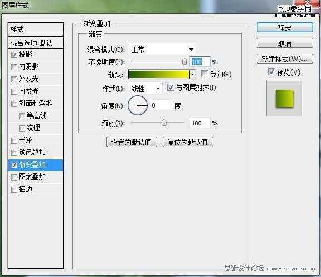Screen dimensions: 321x277
Task: Click the scale value field showing 100
Action: click(x=200, y=123)
